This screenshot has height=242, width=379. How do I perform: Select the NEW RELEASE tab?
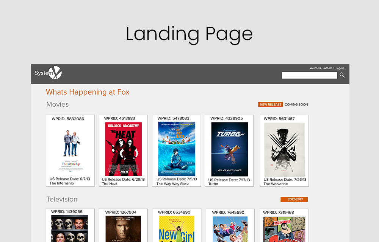point(271,104)
